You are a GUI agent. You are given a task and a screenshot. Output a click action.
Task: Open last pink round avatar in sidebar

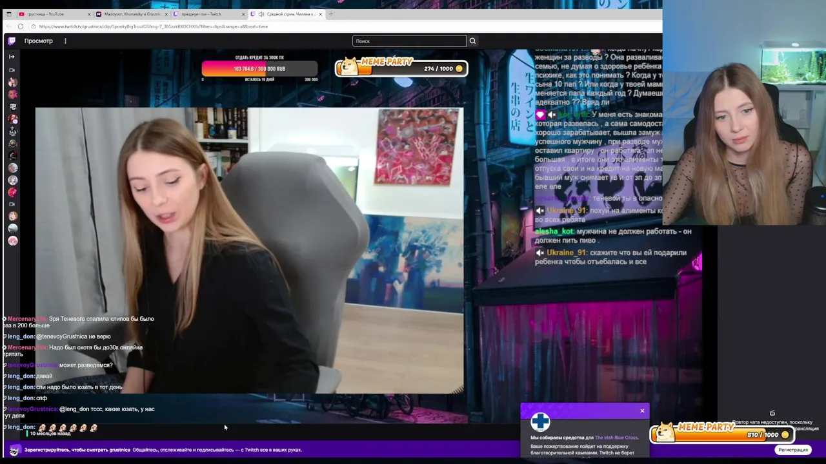click(12, 240)
